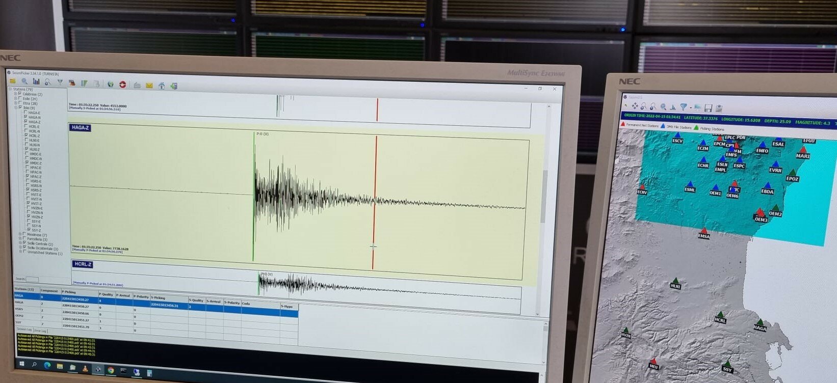
Task: Toggle the Etna group checkbox
Action: (x=20, y=103)
